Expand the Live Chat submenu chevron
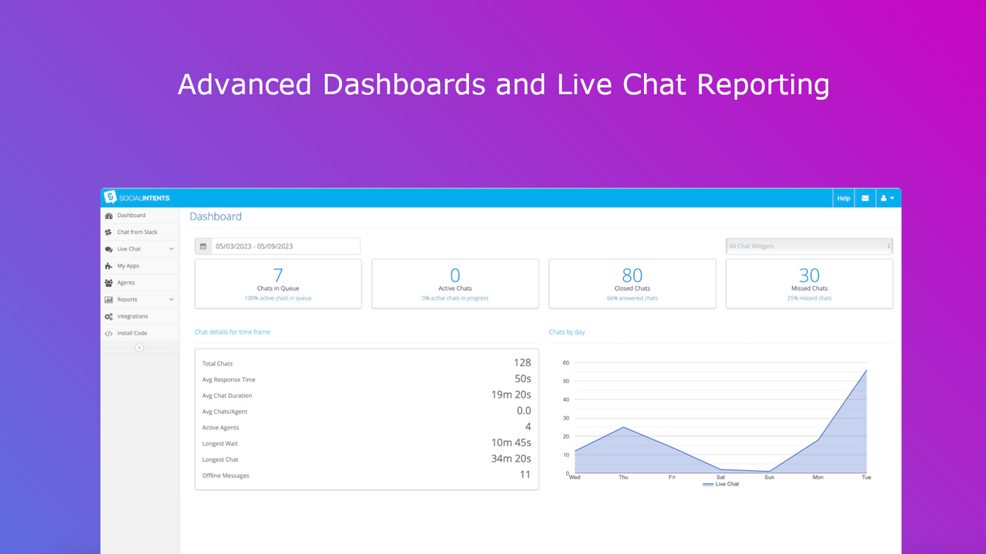 click(x=170, y=249)
